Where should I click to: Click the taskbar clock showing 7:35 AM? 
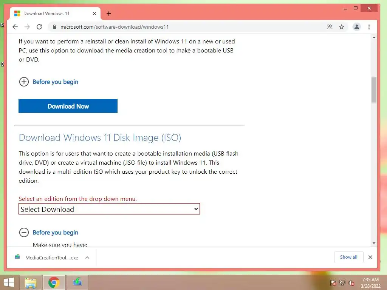tap(370, 283)
